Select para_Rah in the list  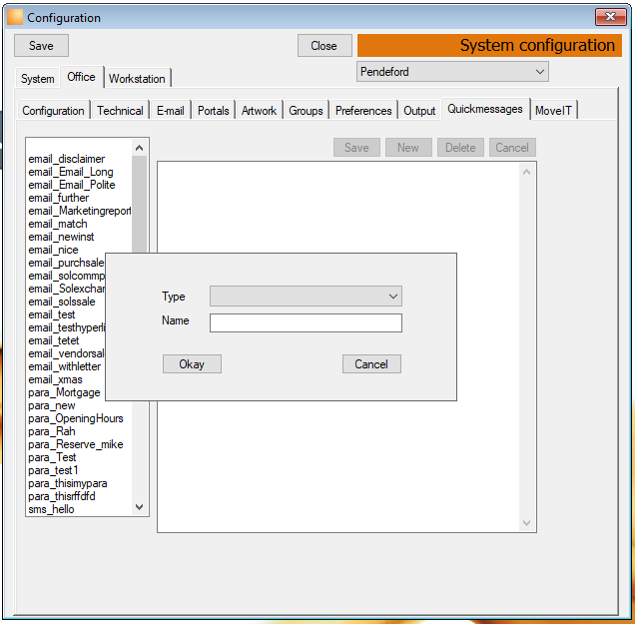click(x=52, y=431)
